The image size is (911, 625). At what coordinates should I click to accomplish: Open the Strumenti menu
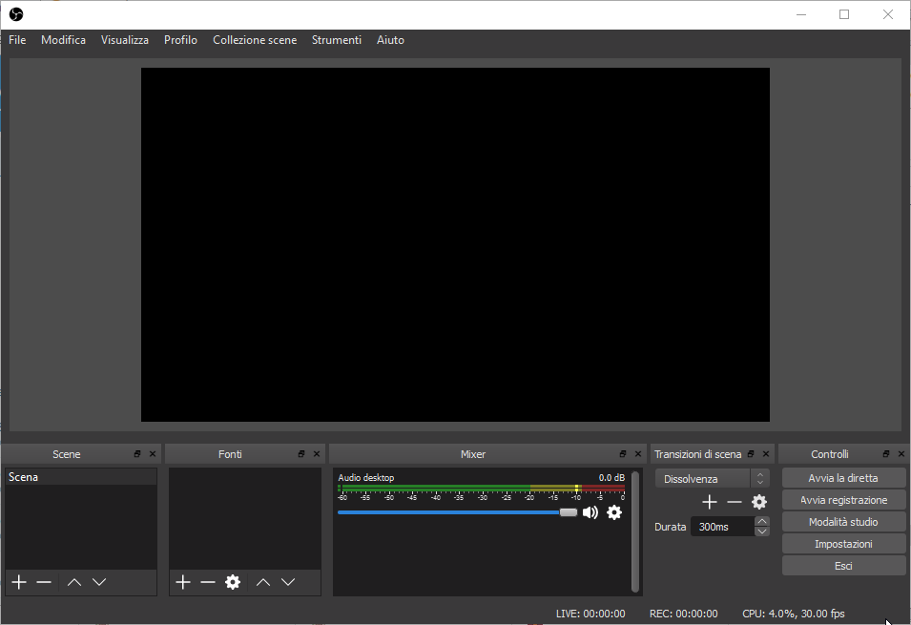tap(337, 40)
